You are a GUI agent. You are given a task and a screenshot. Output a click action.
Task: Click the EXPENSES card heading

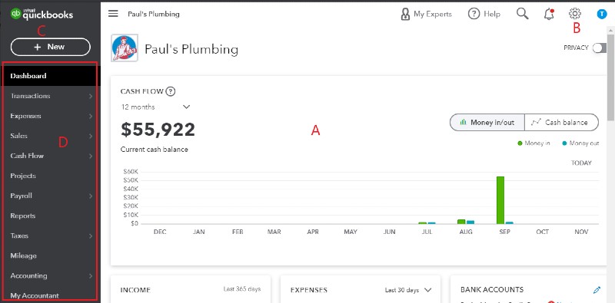309,290
